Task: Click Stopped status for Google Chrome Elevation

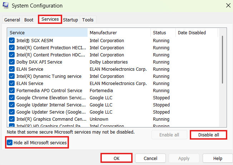Action: tap(161, 97)
